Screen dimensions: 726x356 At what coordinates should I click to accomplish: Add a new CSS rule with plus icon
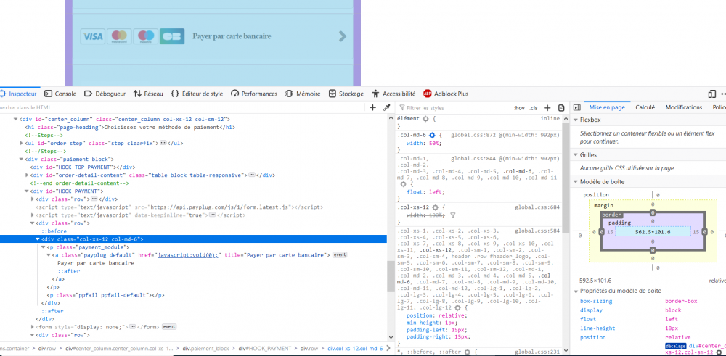point(547,108)
